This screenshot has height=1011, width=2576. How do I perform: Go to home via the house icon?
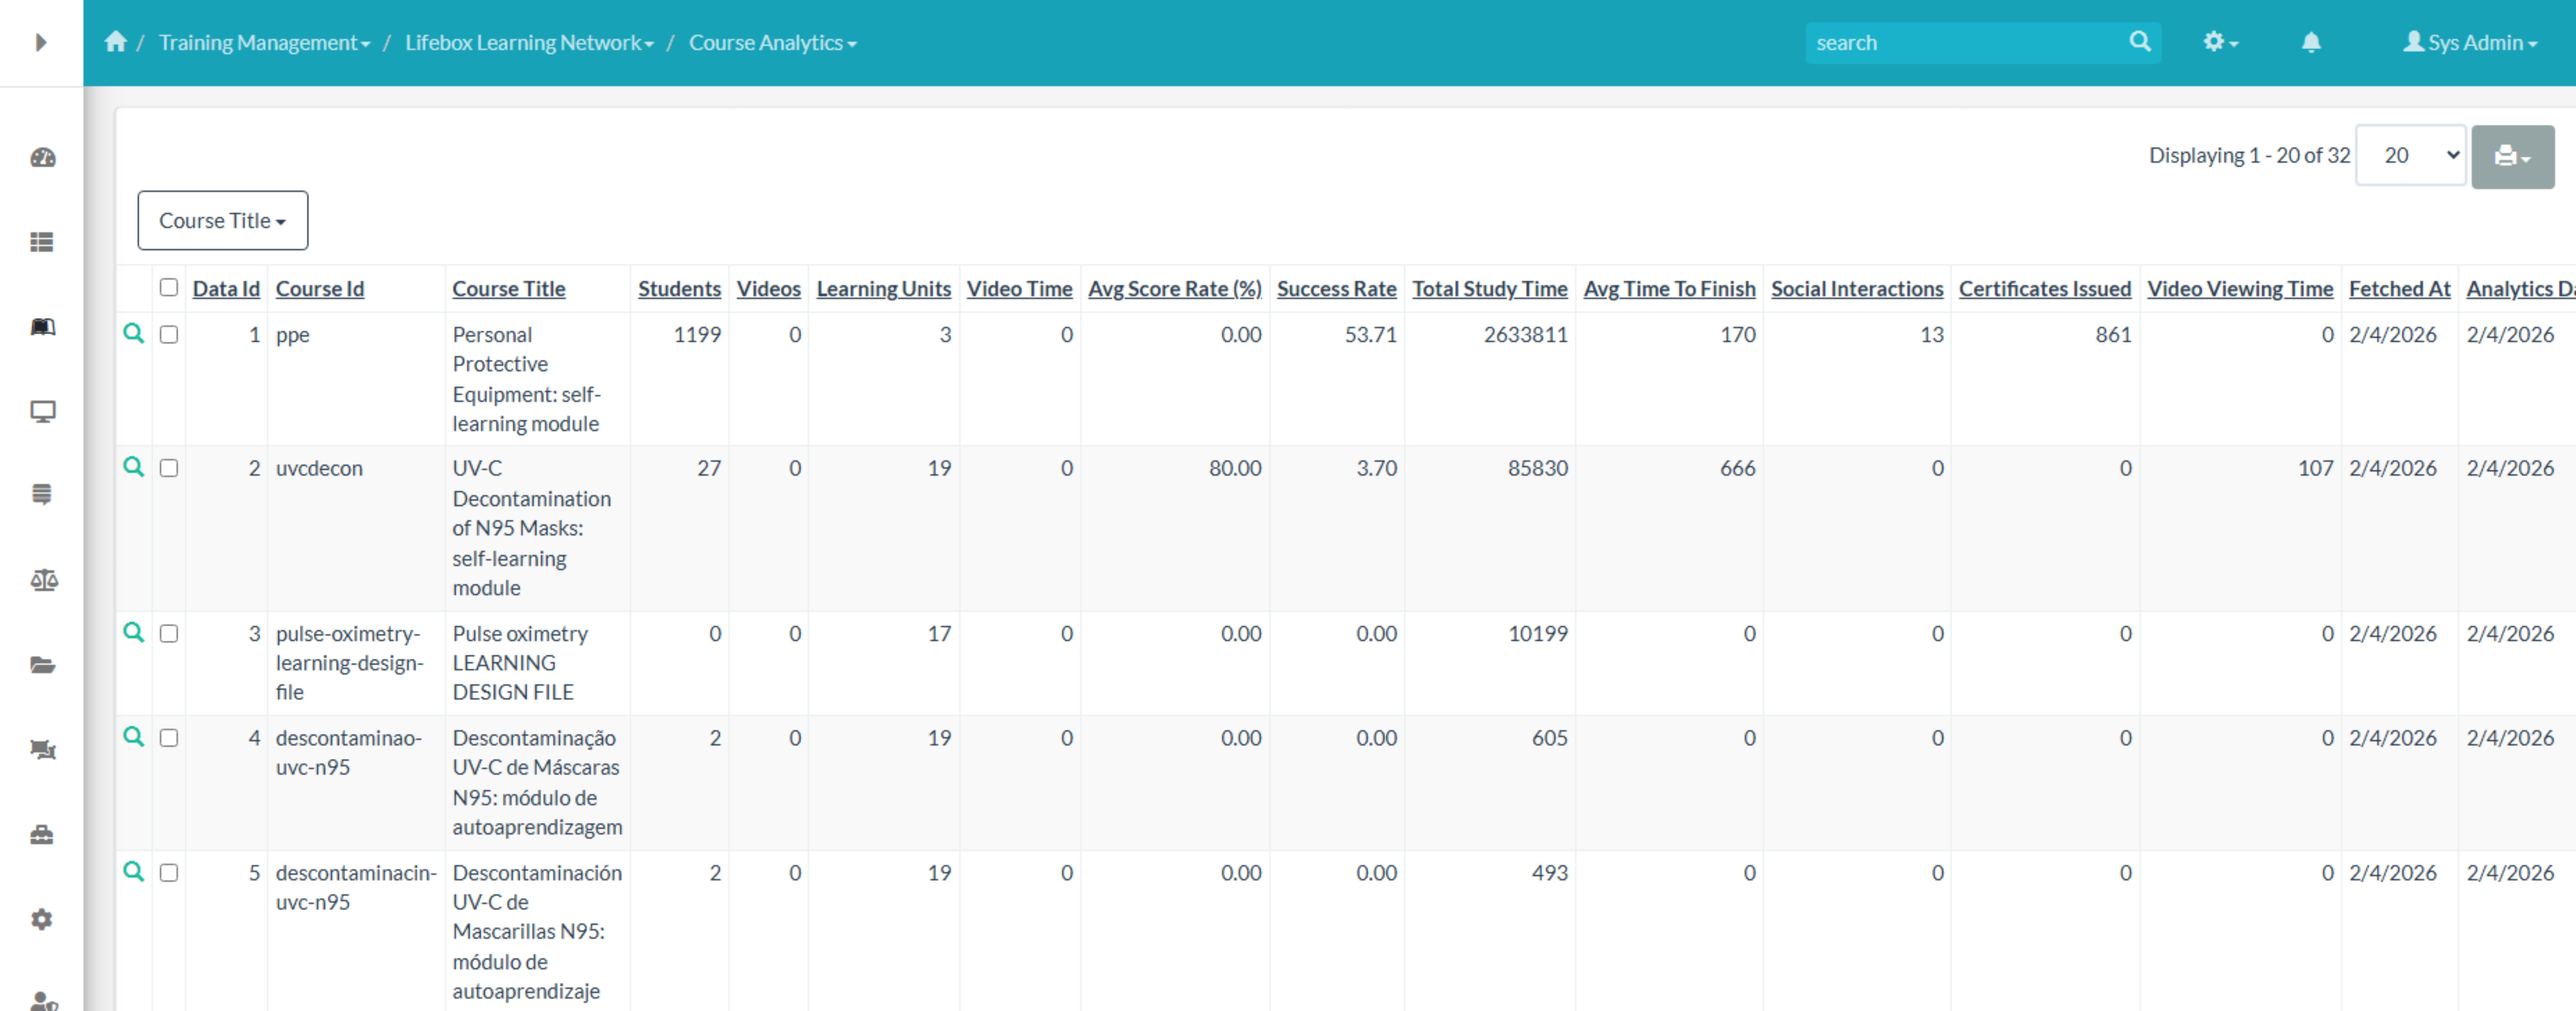tap(116, 42)
